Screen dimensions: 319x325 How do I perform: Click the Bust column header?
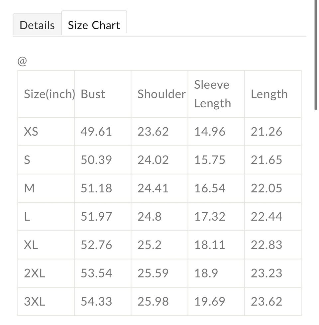(x=93, y=94)
